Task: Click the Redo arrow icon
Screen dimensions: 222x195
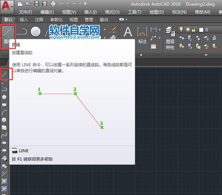Action: tap(74, 4)
